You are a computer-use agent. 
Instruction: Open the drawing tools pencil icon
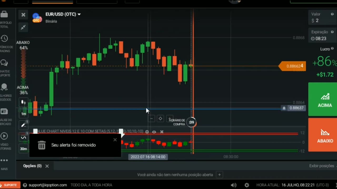coord(23,125)
